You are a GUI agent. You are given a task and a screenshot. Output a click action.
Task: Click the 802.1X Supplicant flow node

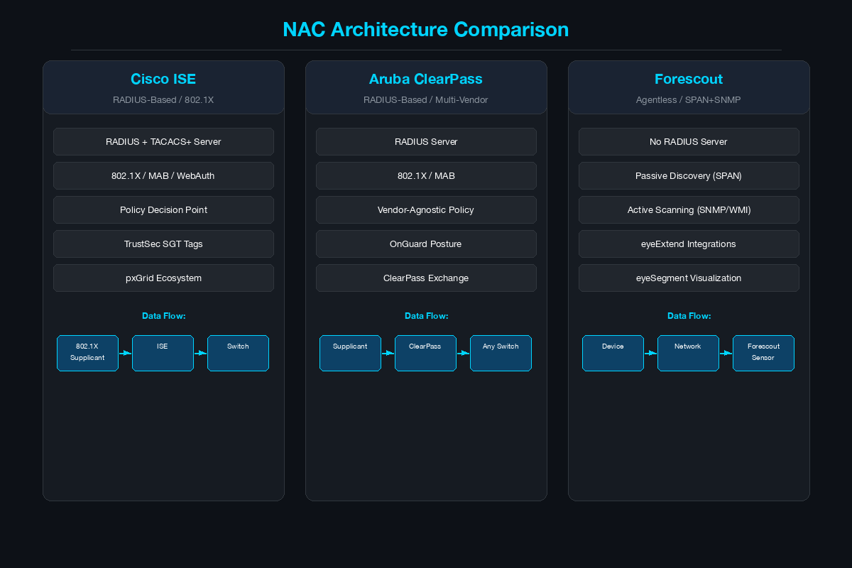click(x=87, y=353)
